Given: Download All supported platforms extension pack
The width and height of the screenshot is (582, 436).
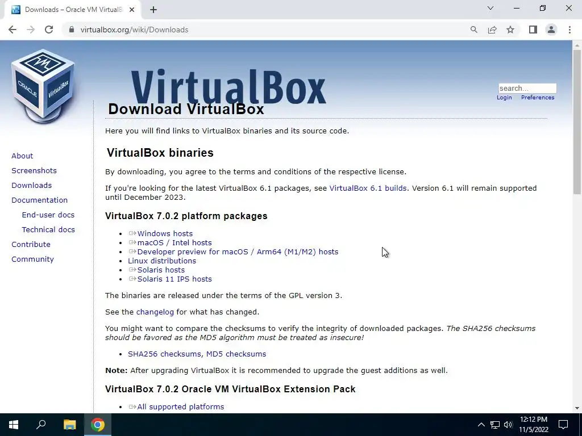Looking at the screenshot, I should coord(180,406).
